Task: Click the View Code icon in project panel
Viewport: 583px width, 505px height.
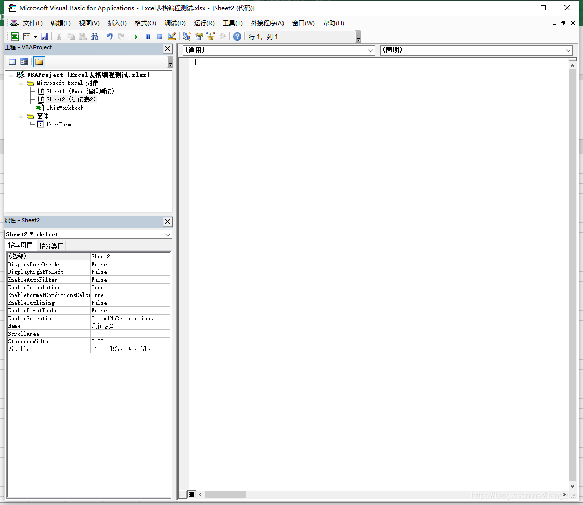Action: pos(12,62)
